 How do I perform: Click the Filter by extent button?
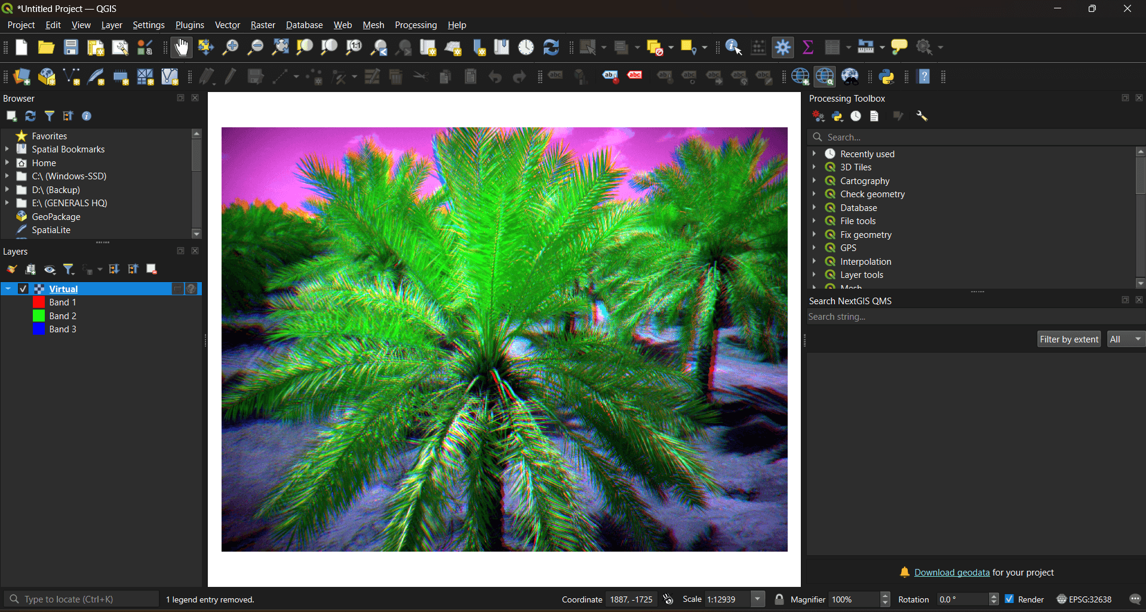point(1069,339)
